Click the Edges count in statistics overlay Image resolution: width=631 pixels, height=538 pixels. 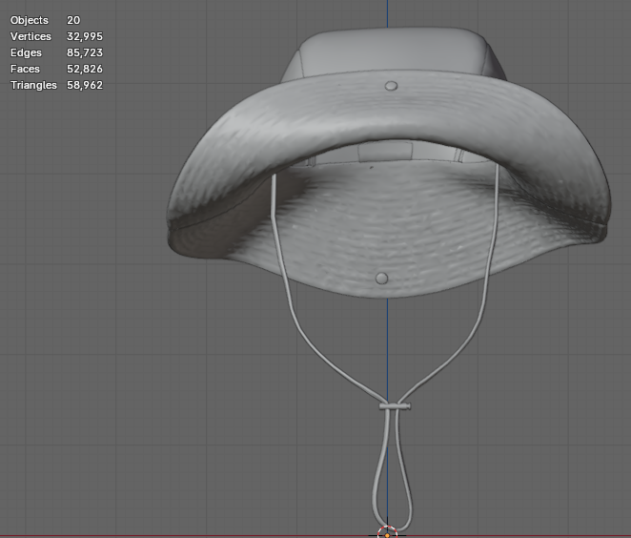pos(85,52)
